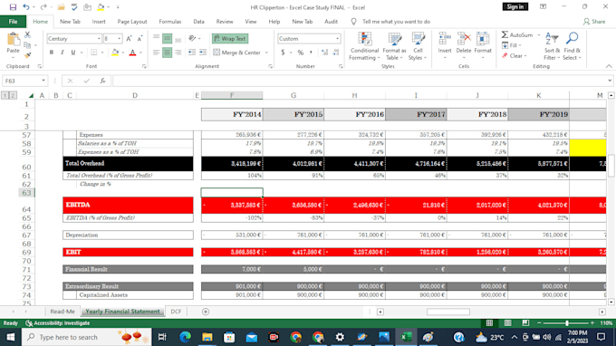Open the Cell Styles gallery icon
The width and height of the screenshot is (616, 346).
click(x=418, y=39)
